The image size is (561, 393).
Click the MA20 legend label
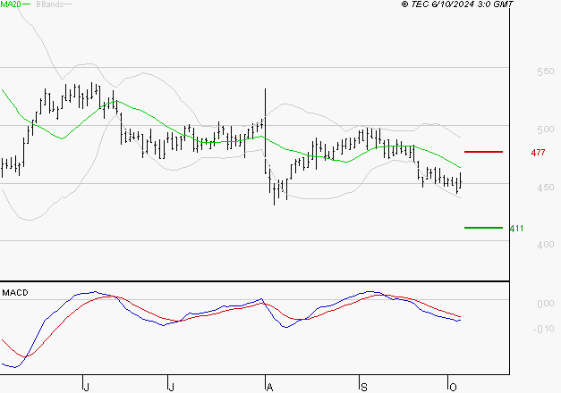(11, 4)
